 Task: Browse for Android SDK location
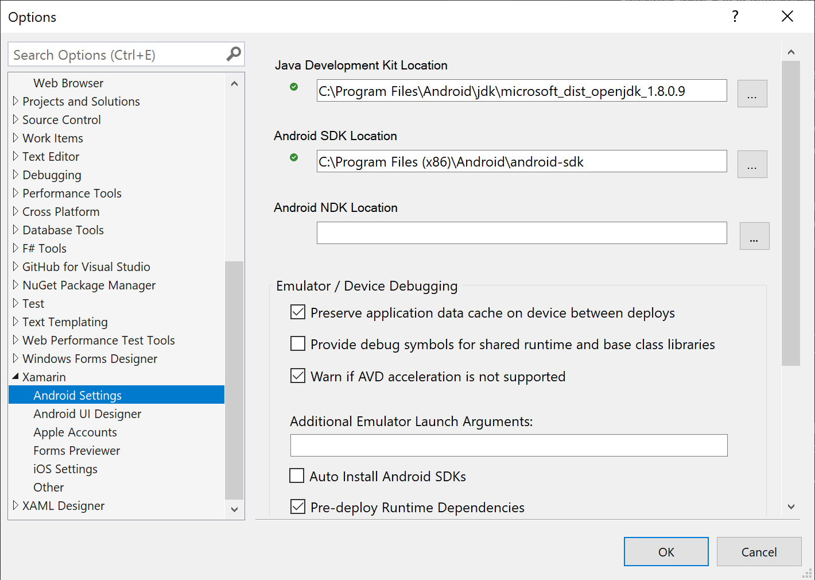752,164
